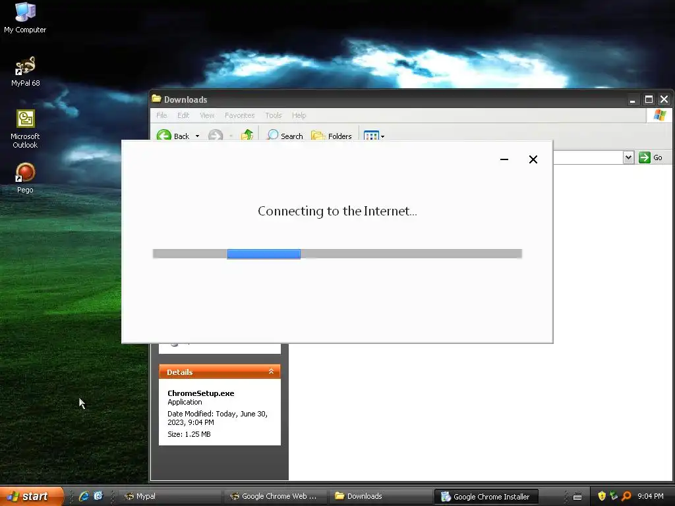675x506 pixels.
Task: Open My Computer desktop icon
Action: pos(25,17)
